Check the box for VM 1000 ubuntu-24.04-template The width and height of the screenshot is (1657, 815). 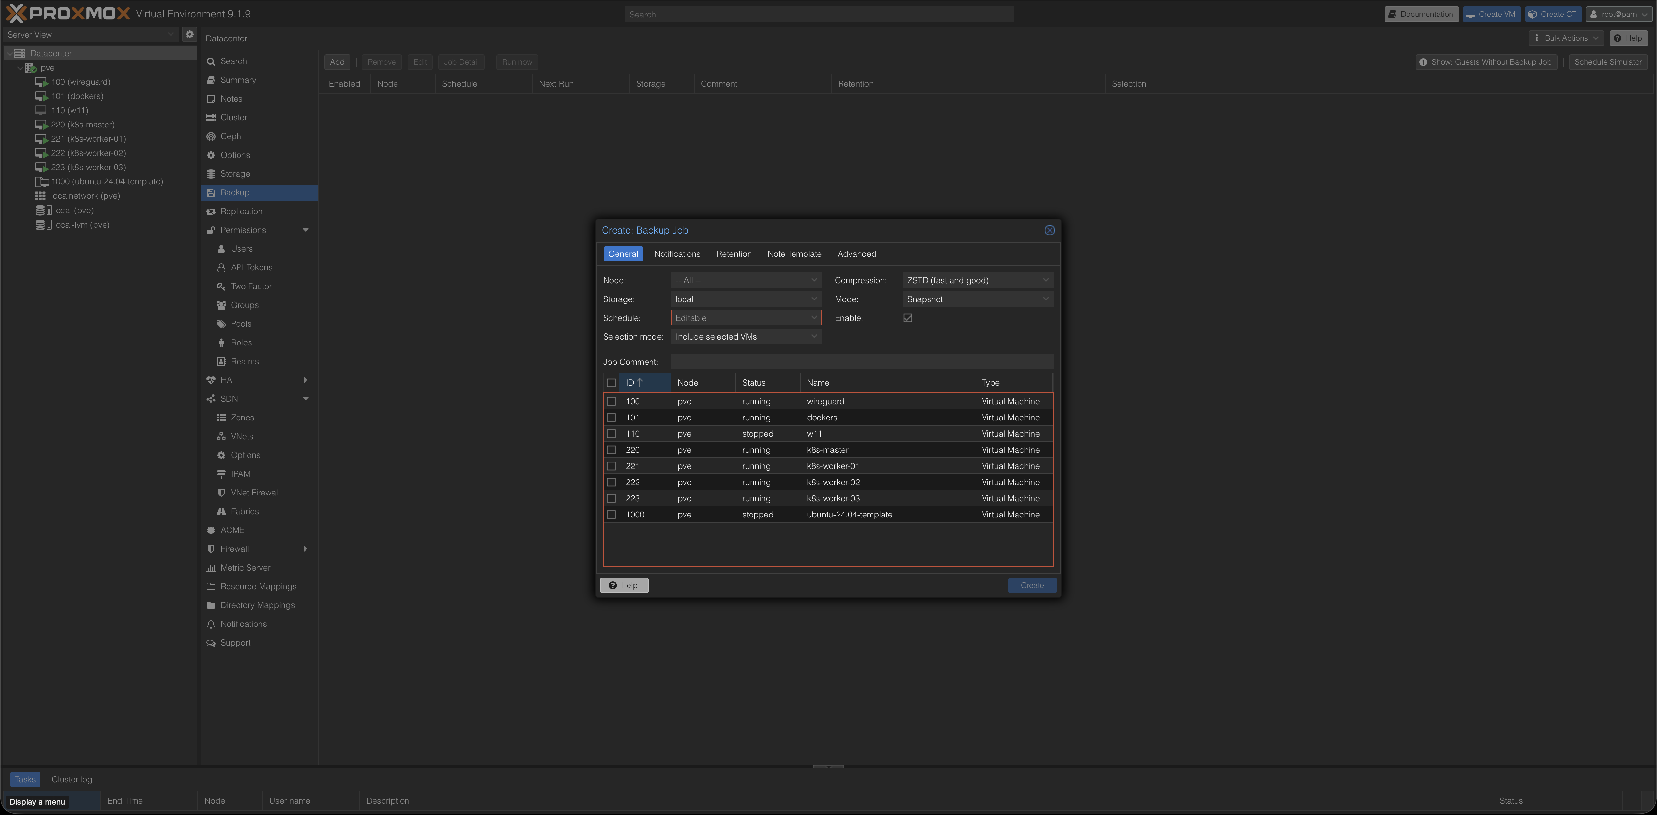point(611,515)
